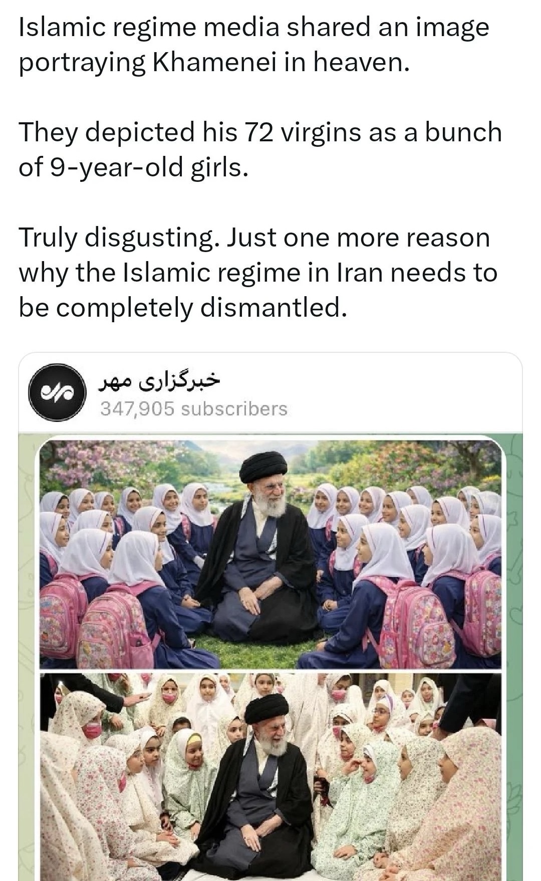The width and height of the screenshot is (541, 881).
Task: Click the 347,905 subscribers count
Action: click(194, 409)
